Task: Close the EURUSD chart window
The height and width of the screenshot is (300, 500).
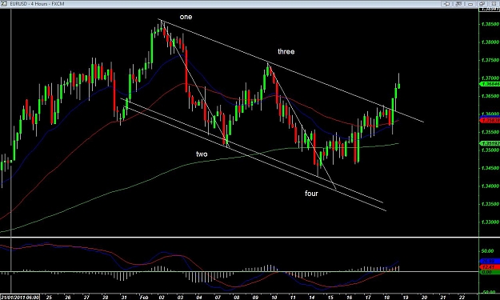Action: 494,4
